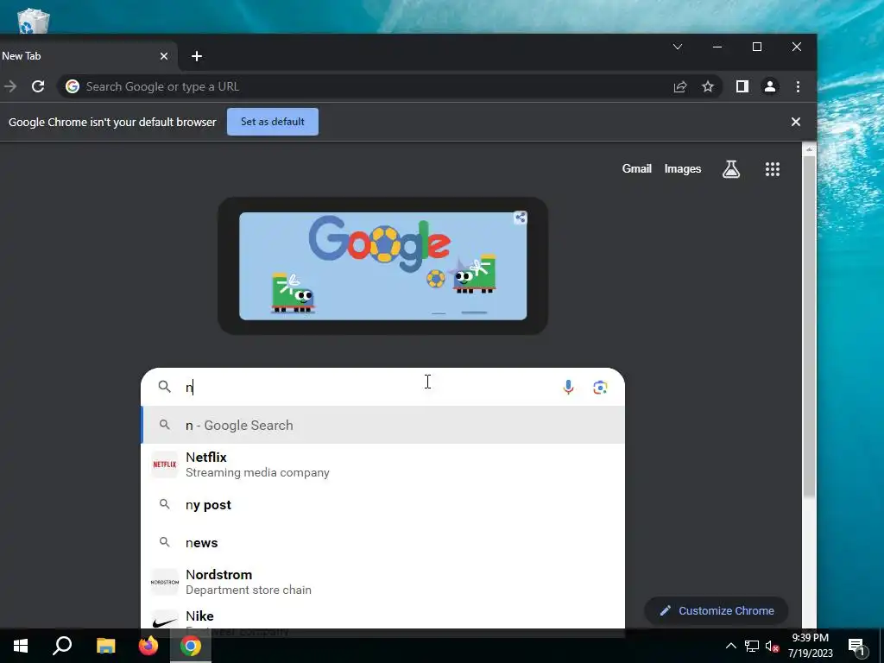Open Gmail link
Viewport: 884px width, 663px height.
coord(636,168)
